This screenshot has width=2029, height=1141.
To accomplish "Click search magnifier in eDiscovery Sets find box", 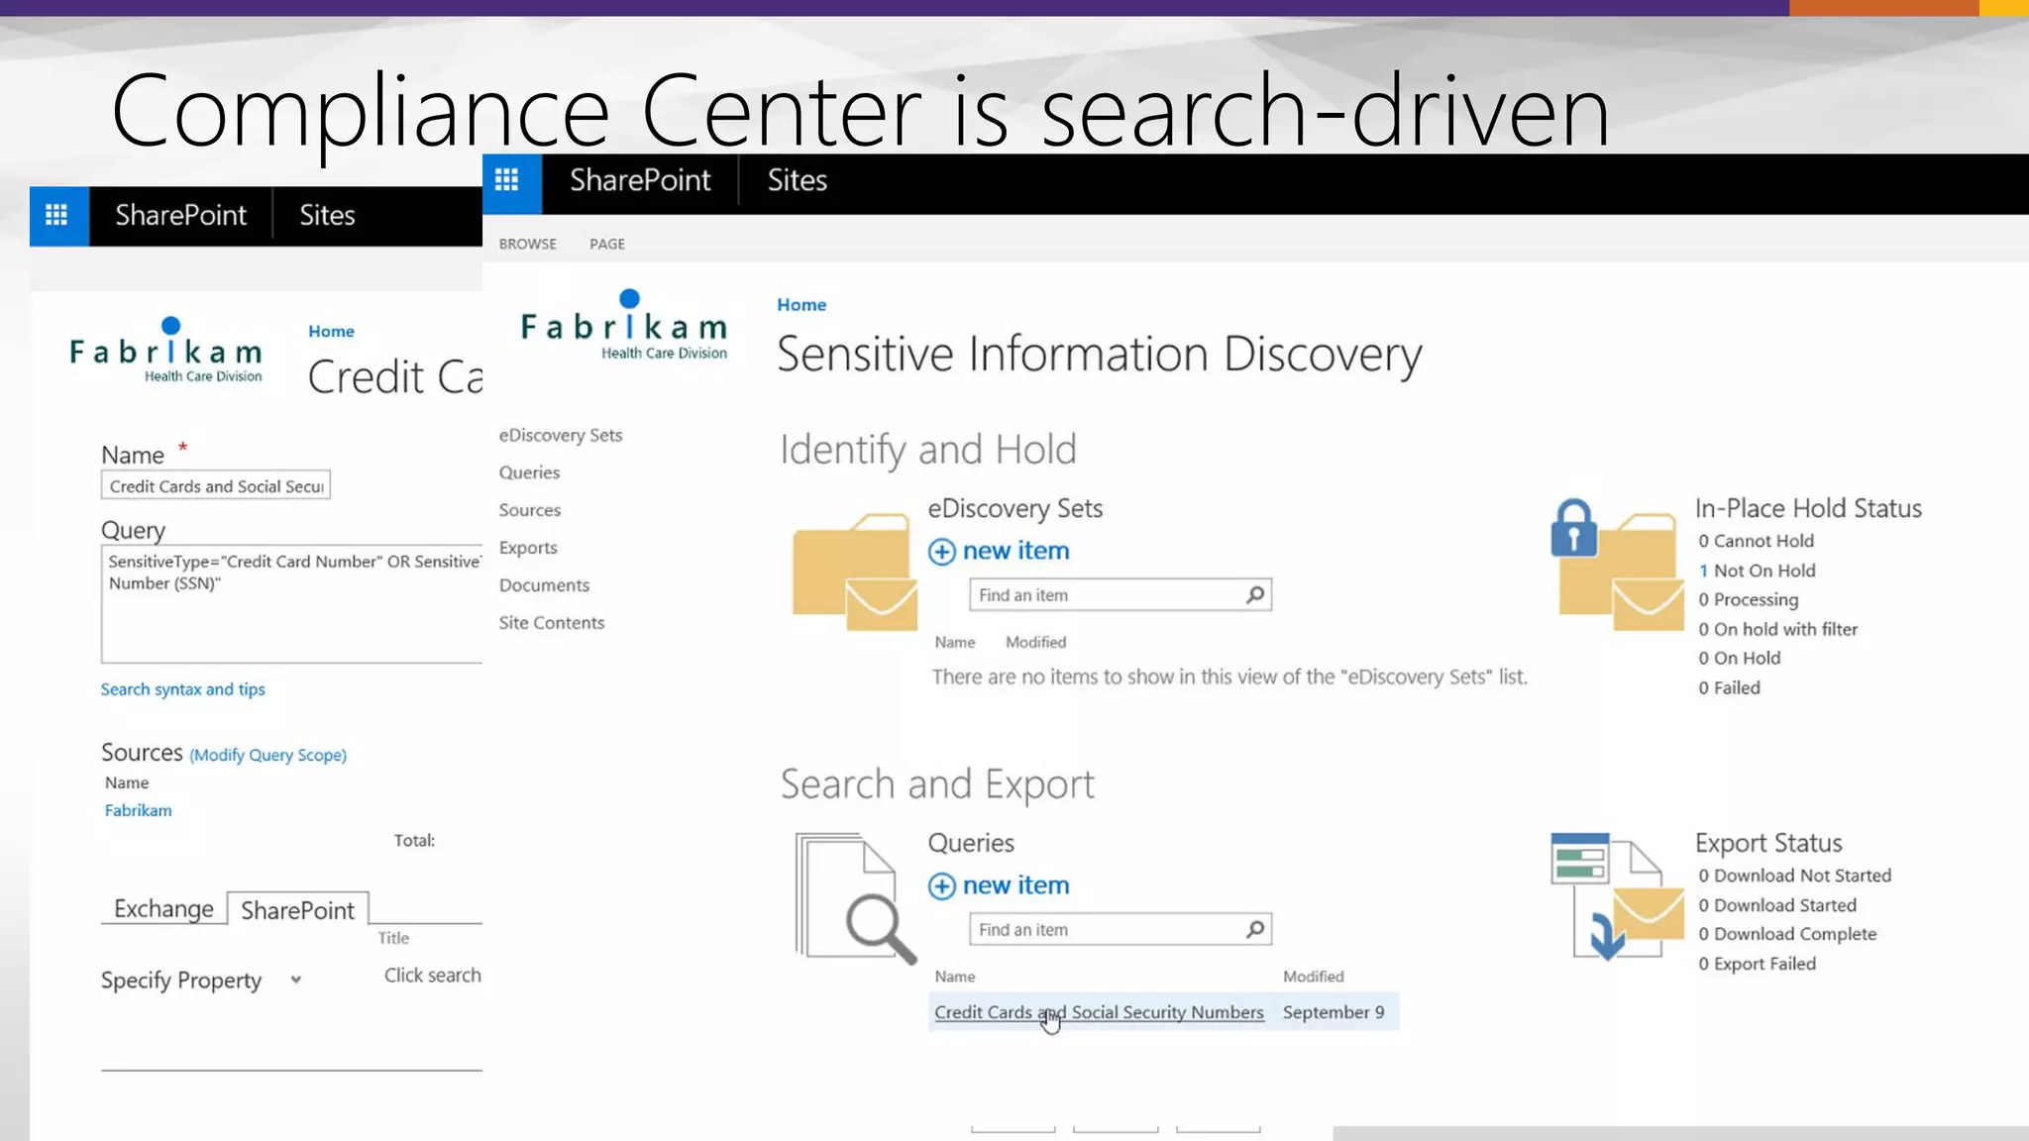I will click(1255, 594).
